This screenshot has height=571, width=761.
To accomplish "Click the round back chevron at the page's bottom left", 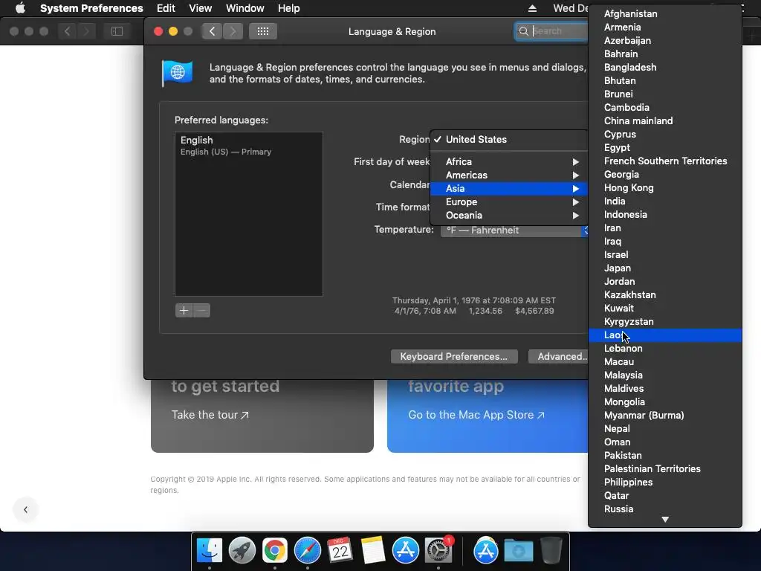I will pos(26,509).
